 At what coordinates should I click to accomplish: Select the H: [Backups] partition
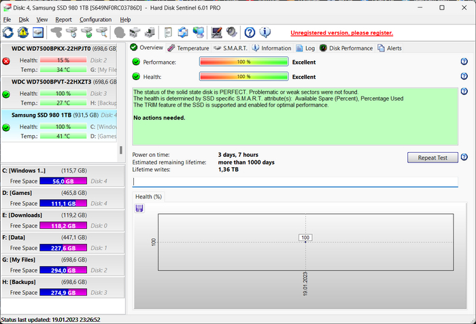[63, 287]
